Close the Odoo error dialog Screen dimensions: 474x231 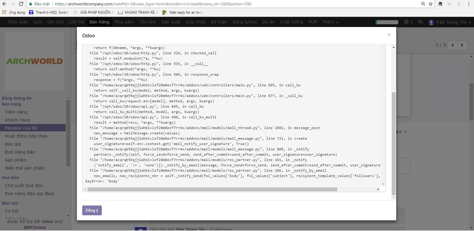389,35
